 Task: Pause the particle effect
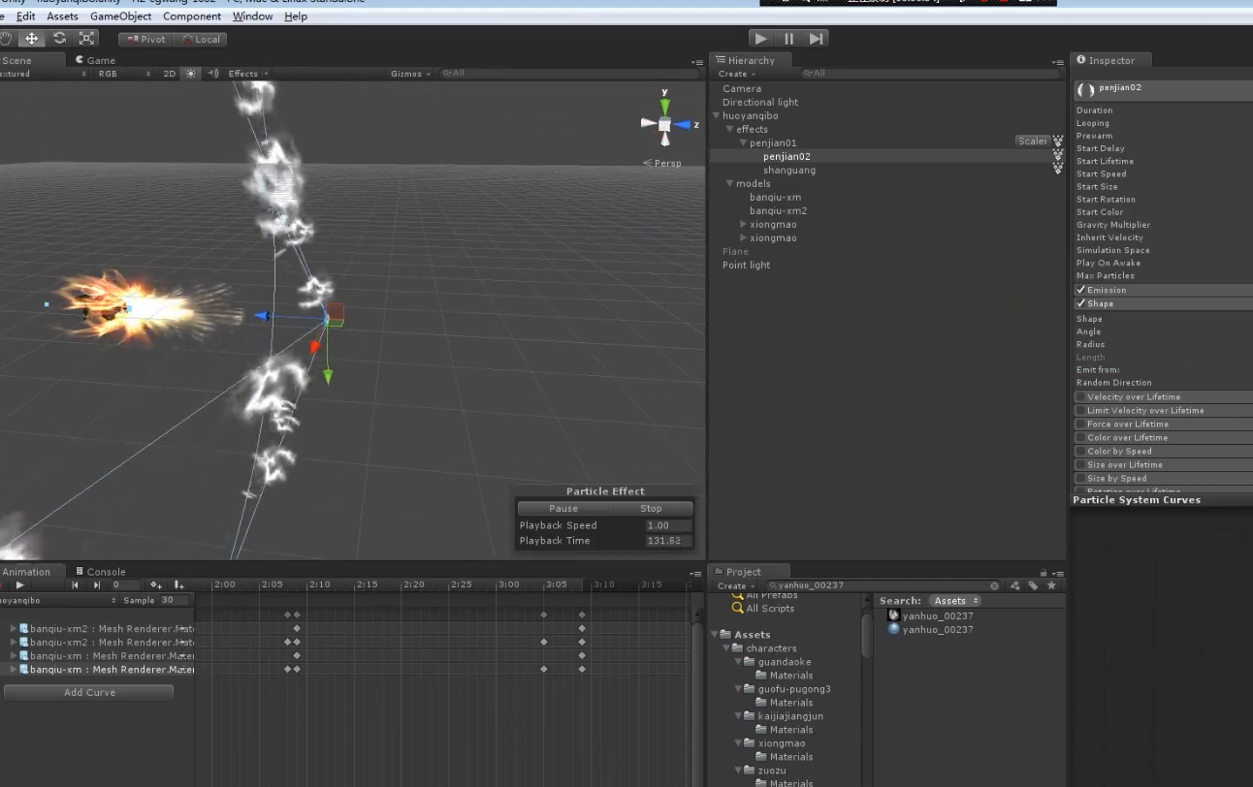pyautogui.click(x=562, y=509)
